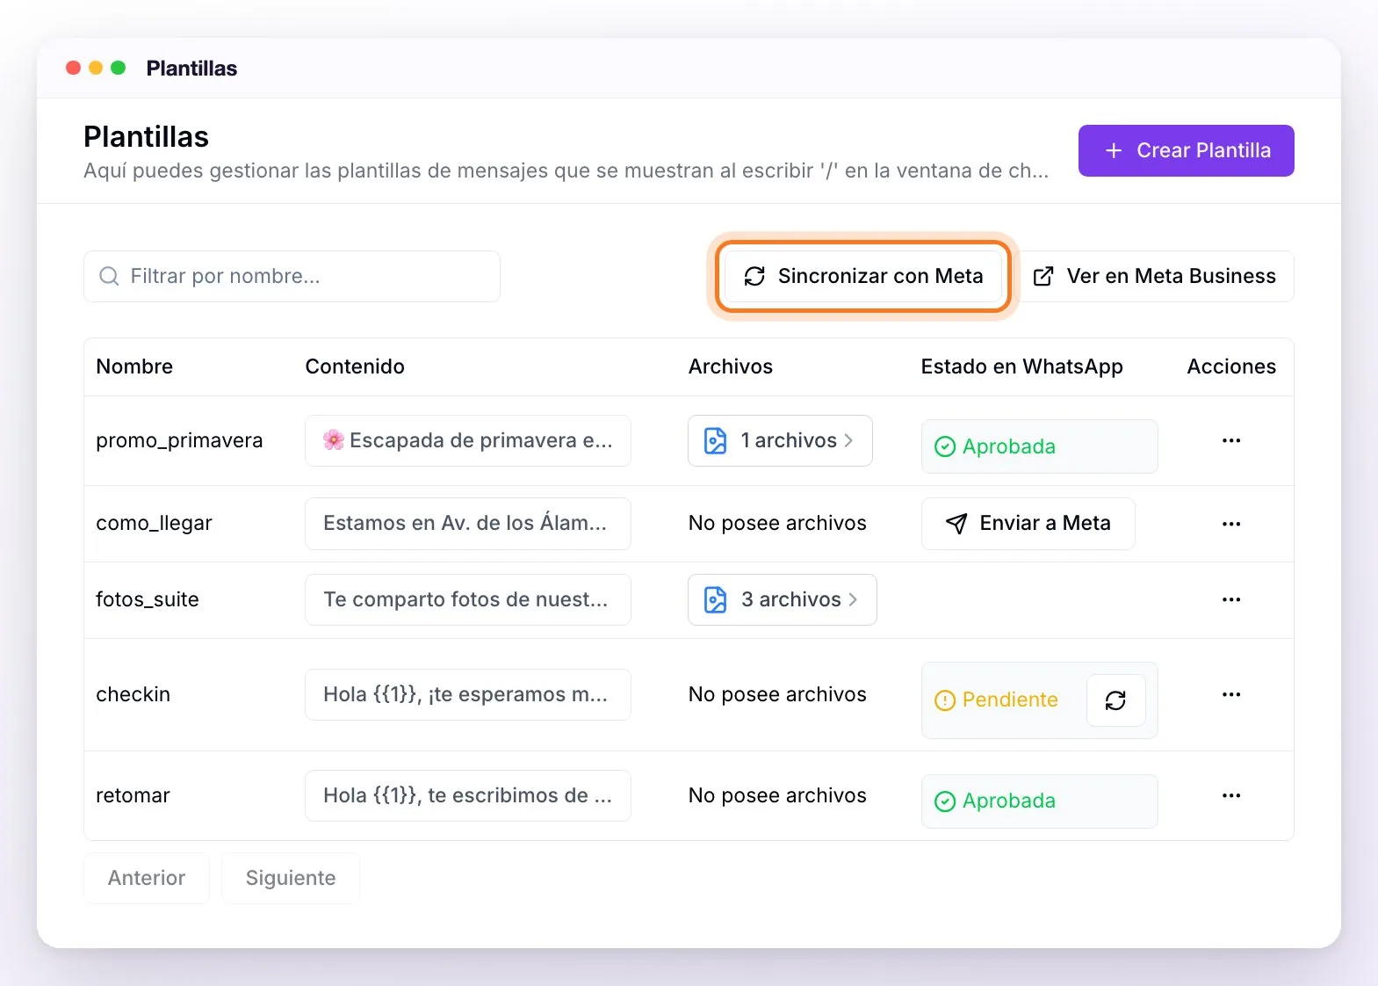Expand the 1 archivos list for promo_primavera
This screenshot has height=986, width=1378.
click(780, 440)
